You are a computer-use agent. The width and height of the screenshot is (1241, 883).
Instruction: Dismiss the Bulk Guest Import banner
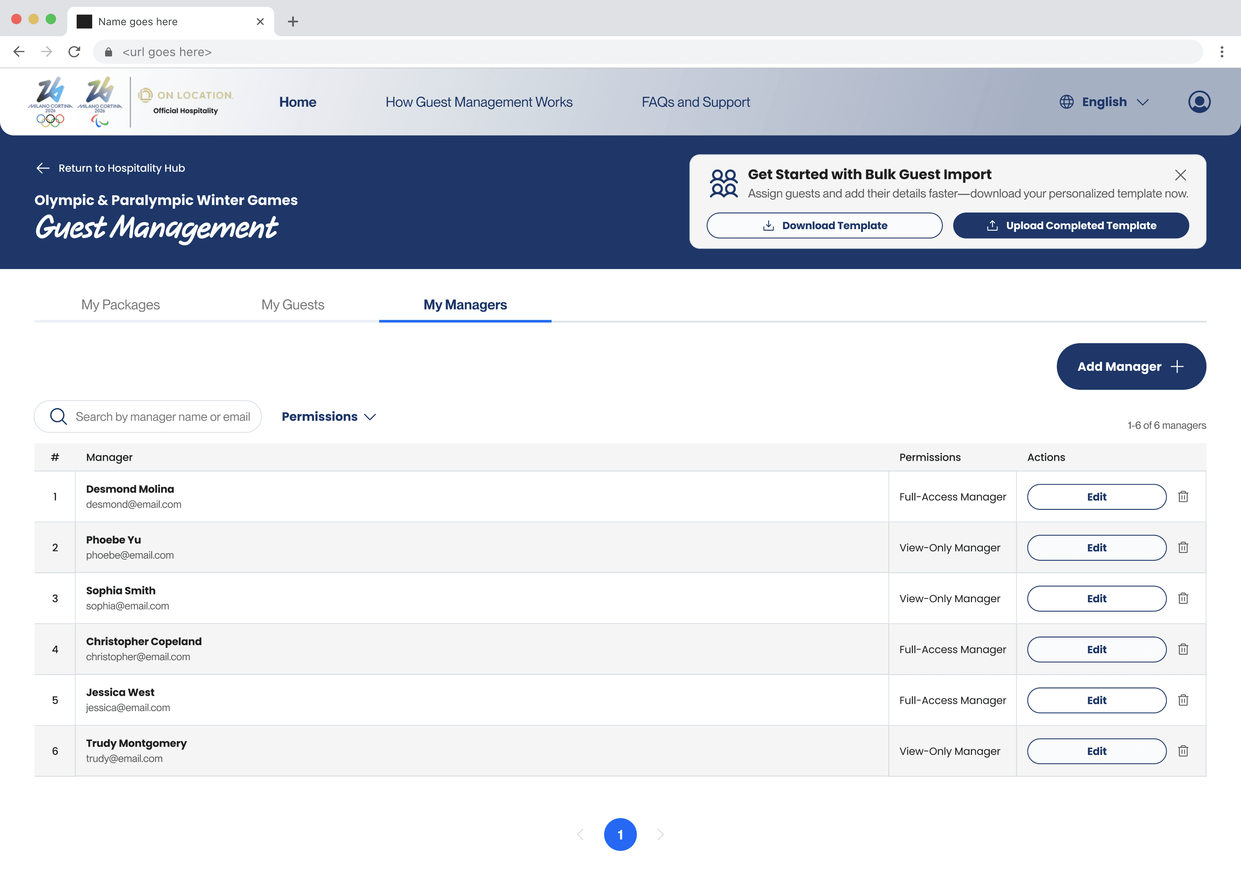click(1181, 175)
